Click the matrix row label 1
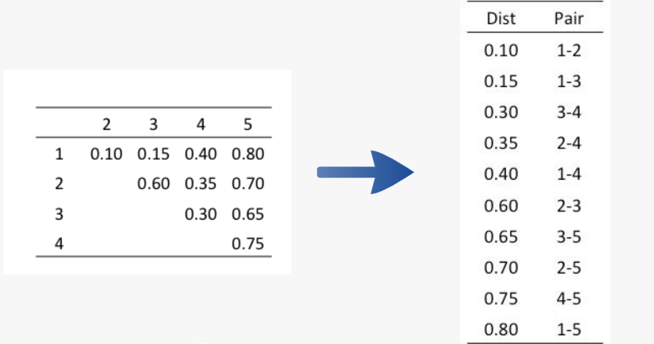The height and width of the screenshot is (344, 654). point(59,154)
